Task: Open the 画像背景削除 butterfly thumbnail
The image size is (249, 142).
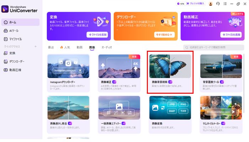Action: coord(170,66)
